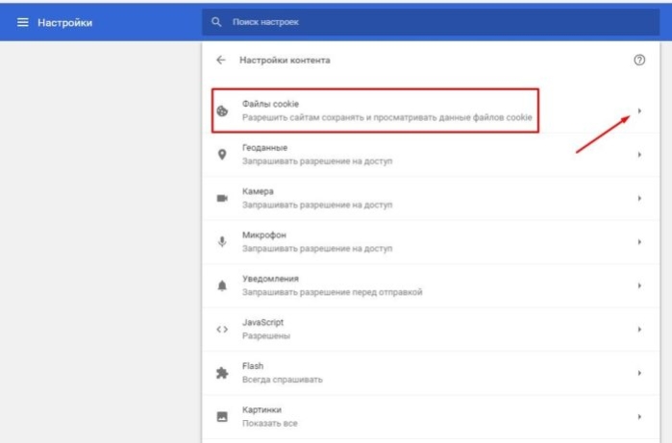672x443 pixels.
Task: Click 'Запрашивать разрешение на доступ' under Геоданные
Action: 317,161
